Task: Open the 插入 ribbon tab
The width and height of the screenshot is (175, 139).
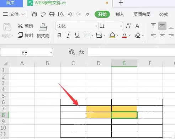Action: [x=120, y=14]
